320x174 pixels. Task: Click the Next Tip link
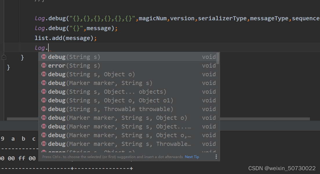(192, 157)
